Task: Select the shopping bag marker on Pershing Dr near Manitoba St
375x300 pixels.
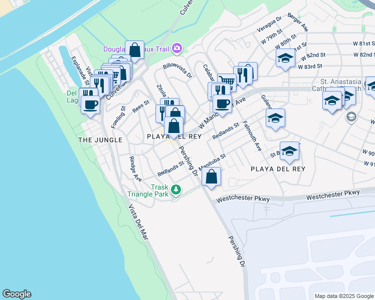Action: tap(211, 176)
